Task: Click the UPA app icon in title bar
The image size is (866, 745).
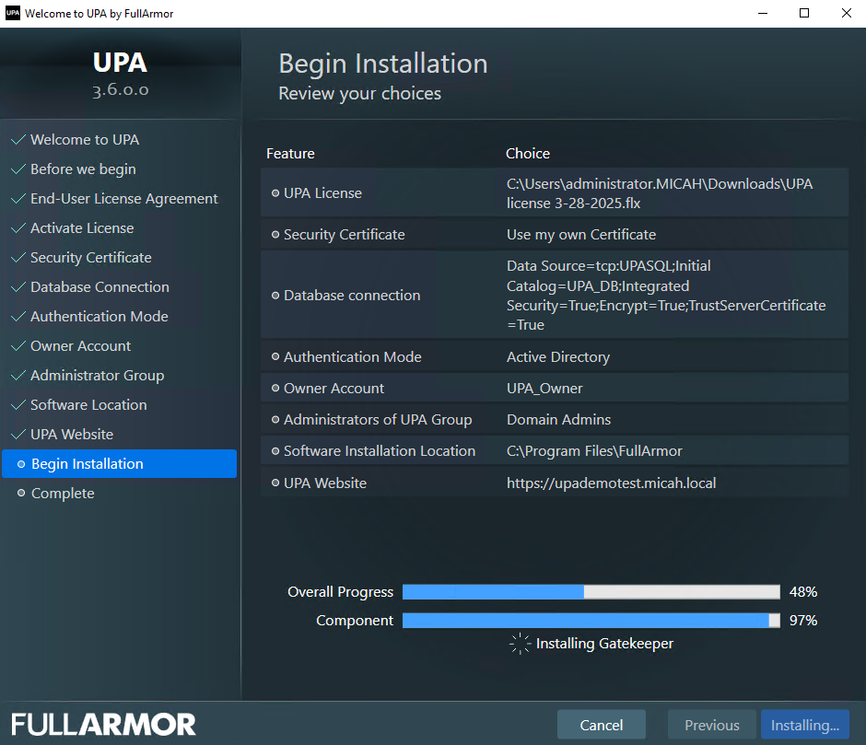Action: click(x=13, y=14)
